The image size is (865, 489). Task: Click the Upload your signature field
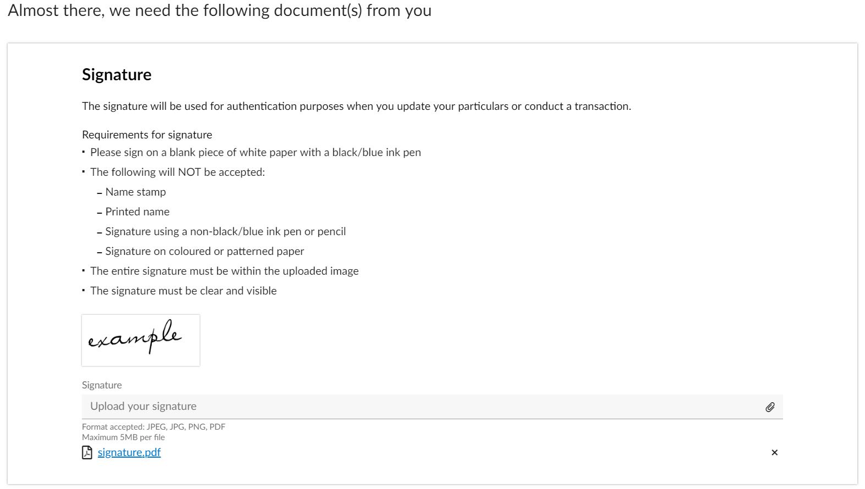(x=432, y=407)
